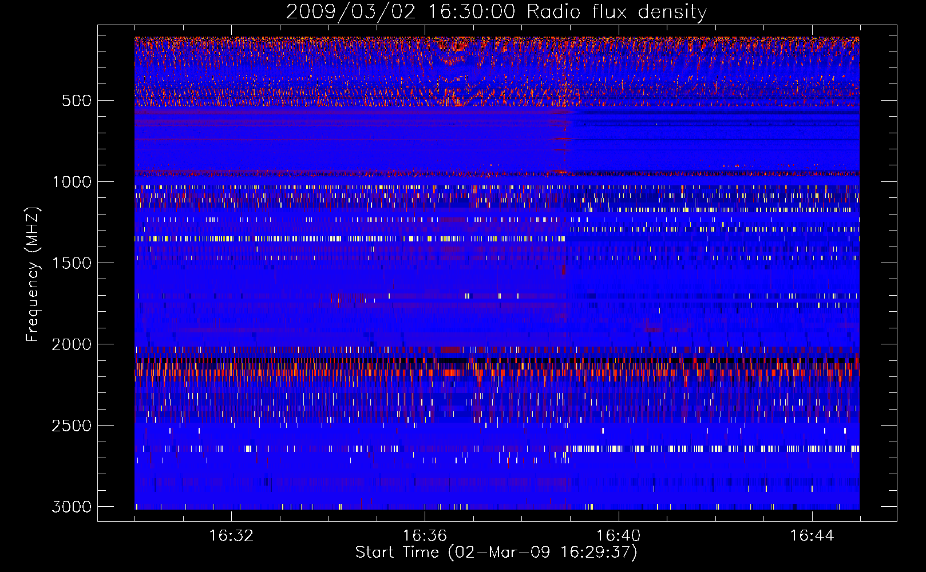Select the 2000 frequency axis label
Image resolution: width=926 pixels, height=572 pixels.
pos(72,344)
